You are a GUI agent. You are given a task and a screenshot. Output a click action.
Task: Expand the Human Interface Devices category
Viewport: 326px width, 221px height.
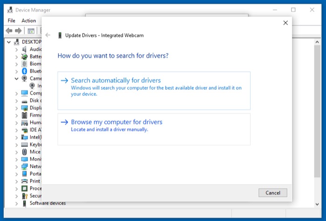point(16,123)
